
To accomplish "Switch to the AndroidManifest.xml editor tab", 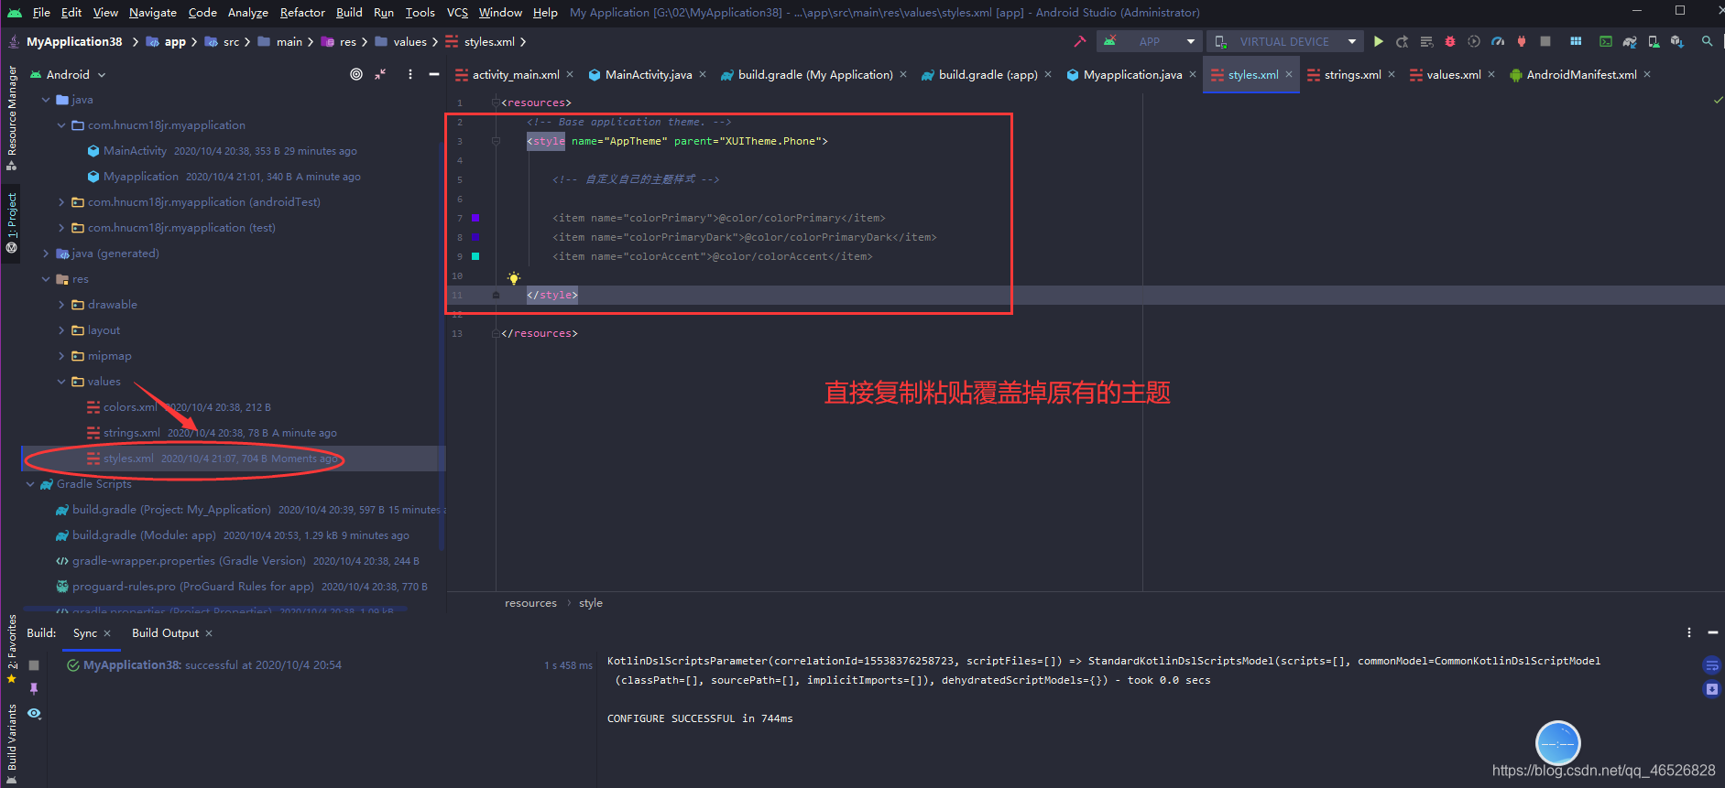I will coord(1581,74).
